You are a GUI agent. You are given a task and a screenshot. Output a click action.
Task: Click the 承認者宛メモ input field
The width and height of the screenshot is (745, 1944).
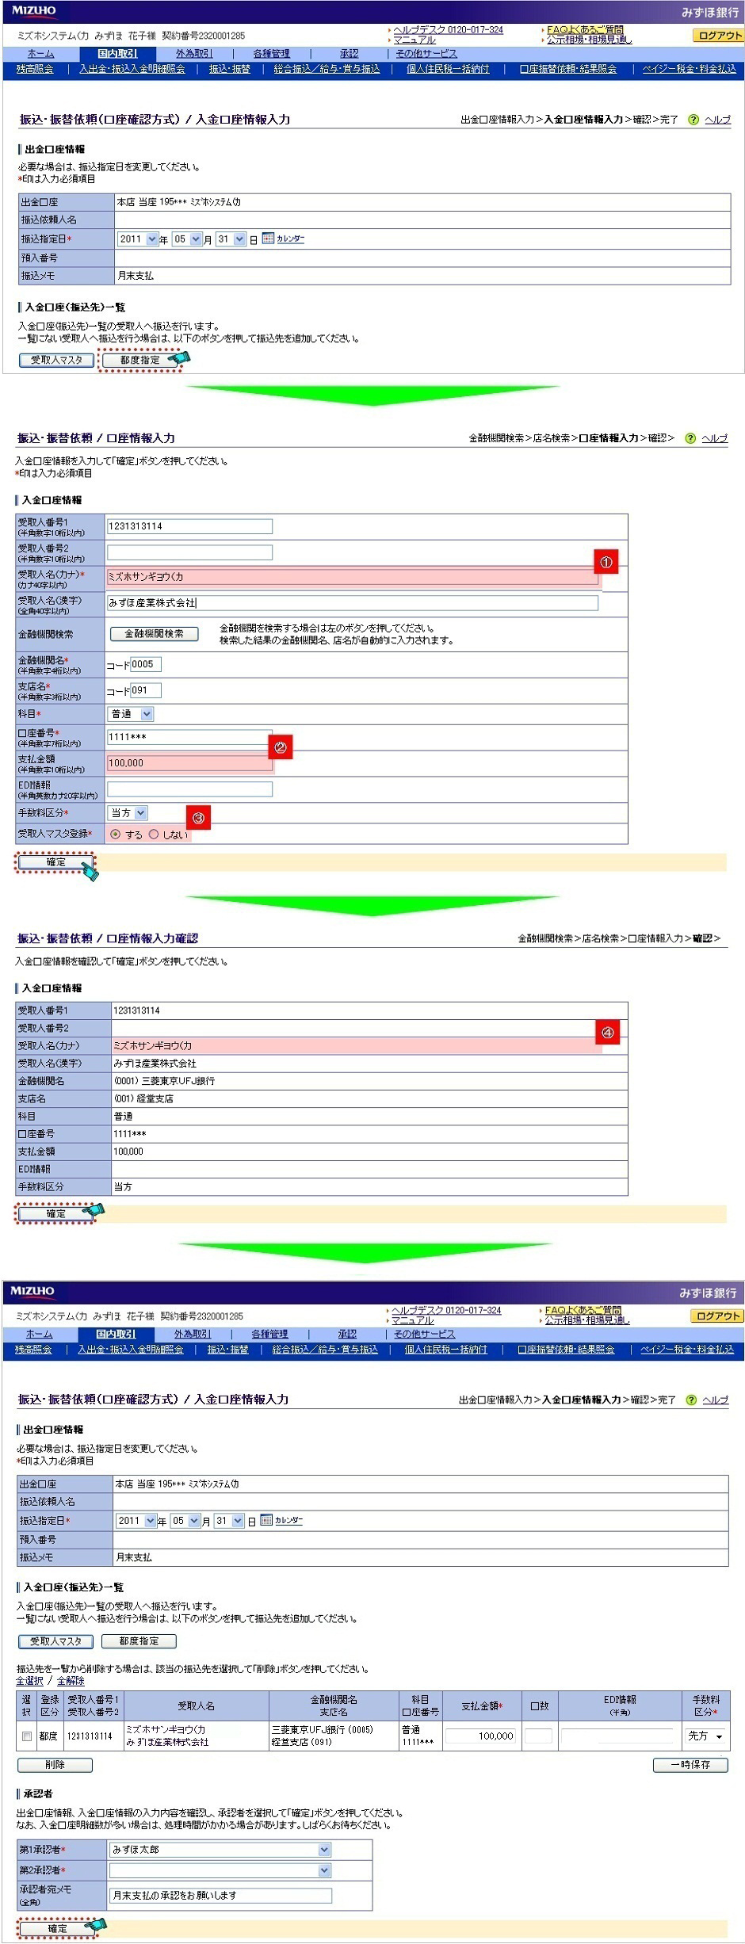click(220, 1896)
